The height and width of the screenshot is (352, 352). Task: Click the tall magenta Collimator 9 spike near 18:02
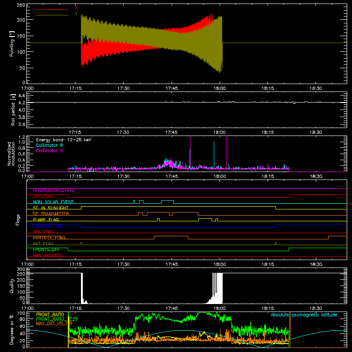pyautogui.click(x=226, y=153)
